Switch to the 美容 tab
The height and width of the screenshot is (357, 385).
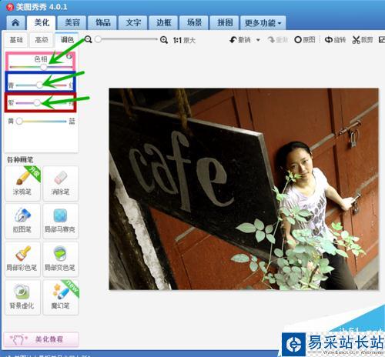72,23
